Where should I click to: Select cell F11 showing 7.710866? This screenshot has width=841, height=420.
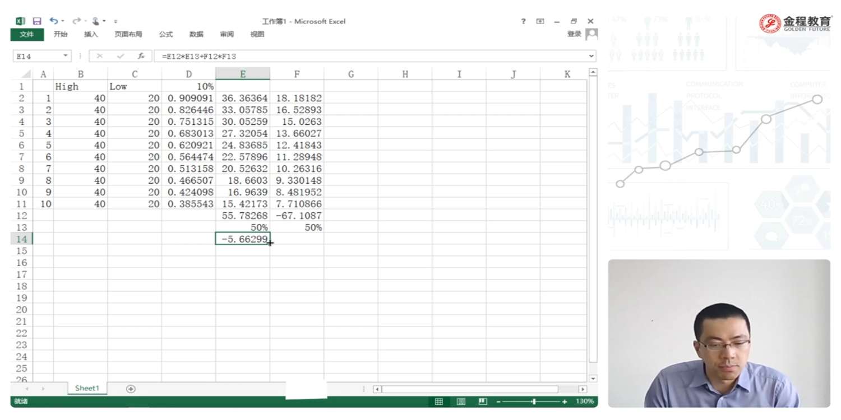pyautogui.click(x=297, y=204)
